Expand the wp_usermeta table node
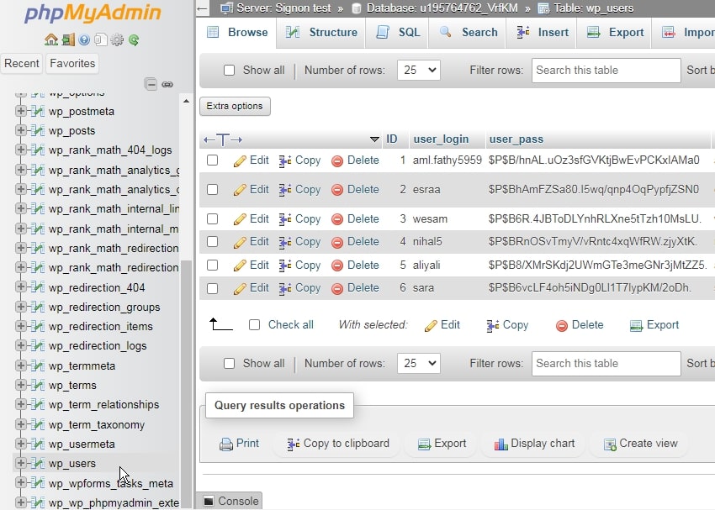Screen dimensions: 715x510 21,444
